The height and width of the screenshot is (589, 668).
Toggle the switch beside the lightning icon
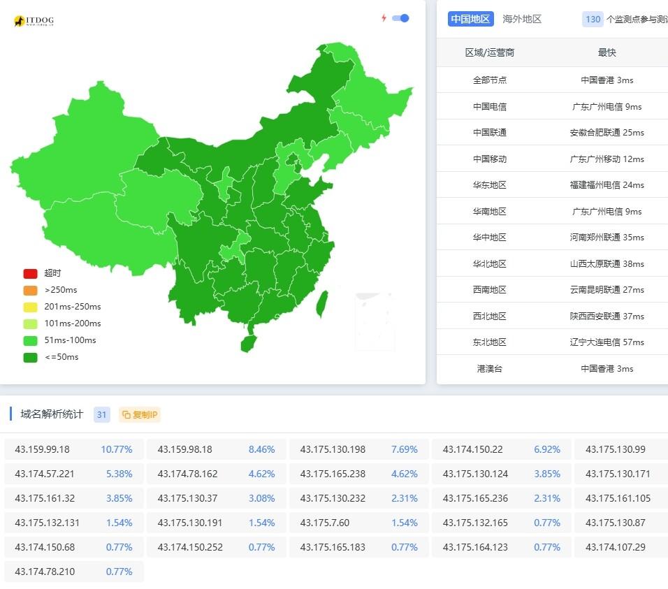click(x=399, y=19)
